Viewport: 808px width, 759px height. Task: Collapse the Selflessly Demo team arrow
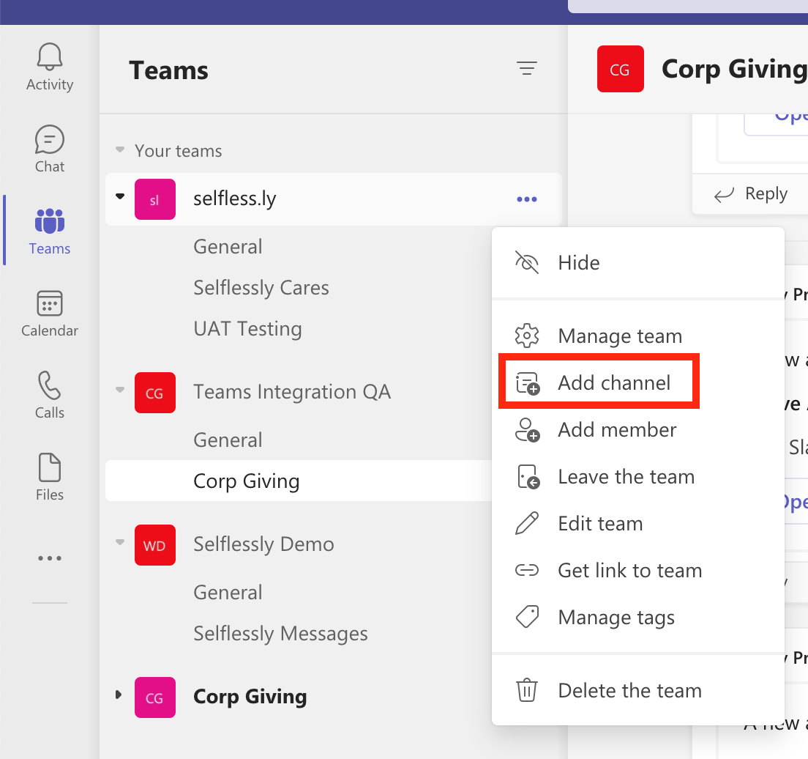click(x=119, y=541)
